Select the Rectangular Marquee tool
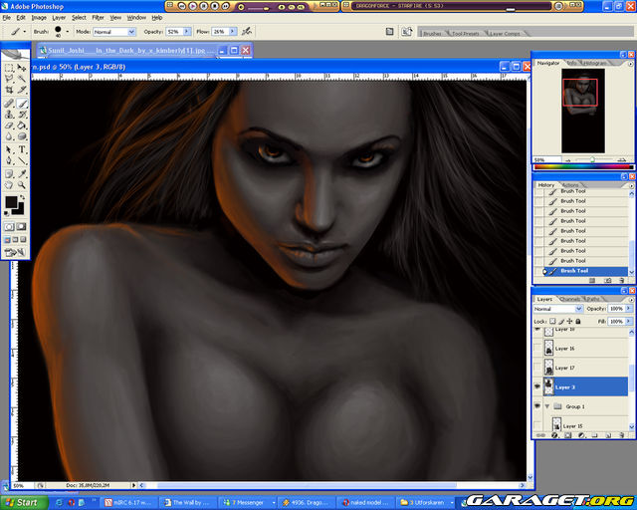The height and width of the screenshot is (510, 637). tap(9, 68)
